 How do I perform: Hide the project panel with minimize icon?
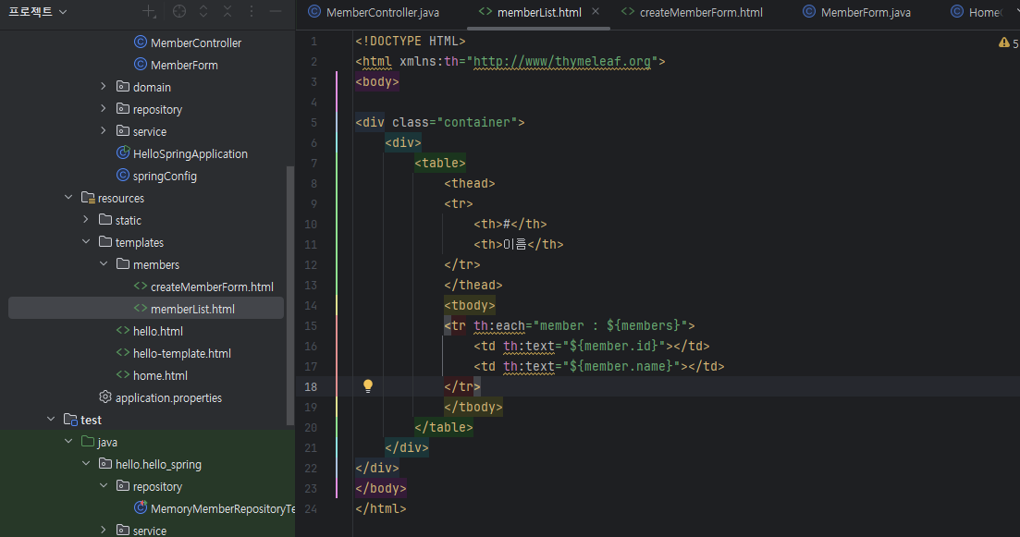[276, 12]
